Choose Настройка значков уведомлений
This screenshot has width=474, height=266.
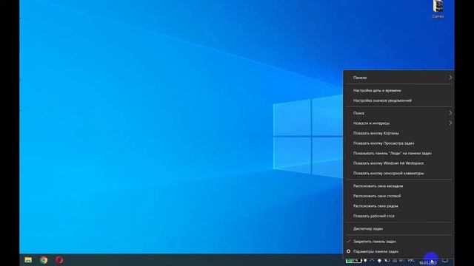tap(398, 100)
